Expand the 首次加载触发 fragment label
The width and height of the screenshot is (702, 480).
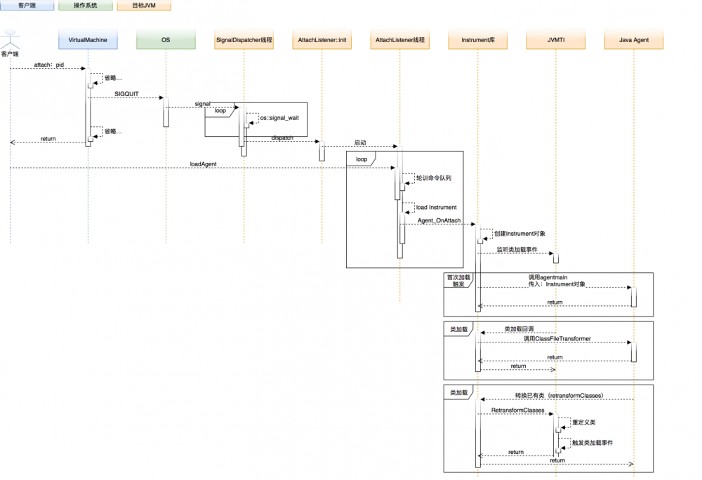tap(458, 281)
